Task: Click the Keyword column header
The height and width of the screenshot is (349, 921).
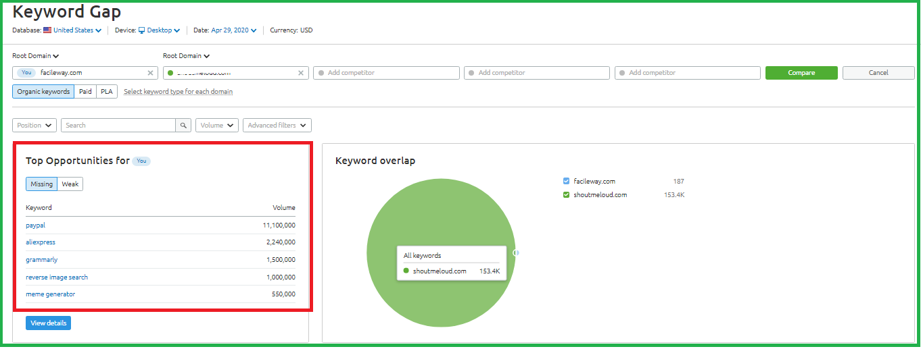Action: 39,208
